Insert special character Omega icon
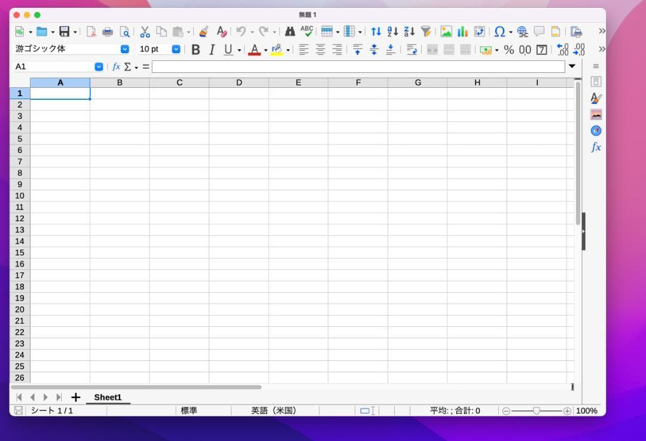 pyautogui.click(x=499, y=31)
